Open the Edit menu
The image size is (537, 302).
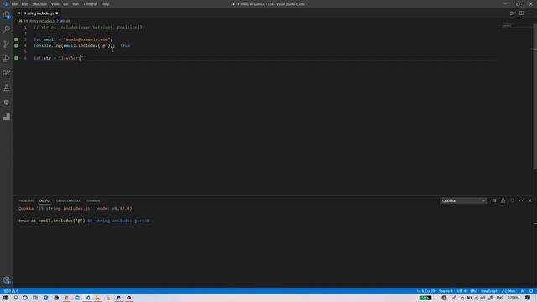coord(24,4)
